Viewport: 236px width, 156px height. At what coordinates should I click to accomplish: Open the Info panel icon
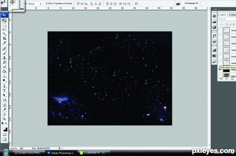[x=214, y=27]
